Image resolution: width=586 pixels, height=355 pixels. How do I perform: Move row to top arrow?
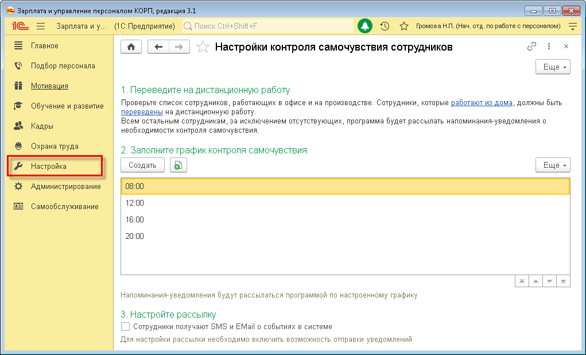522,281
